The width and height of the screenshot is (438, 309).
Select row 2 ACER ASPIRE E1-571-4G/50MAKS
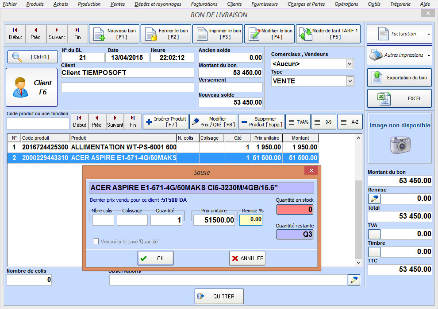coord(163,158)
